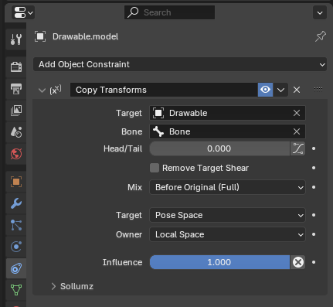Click the Influence slider
333x307 pixels.
(219, 262)
